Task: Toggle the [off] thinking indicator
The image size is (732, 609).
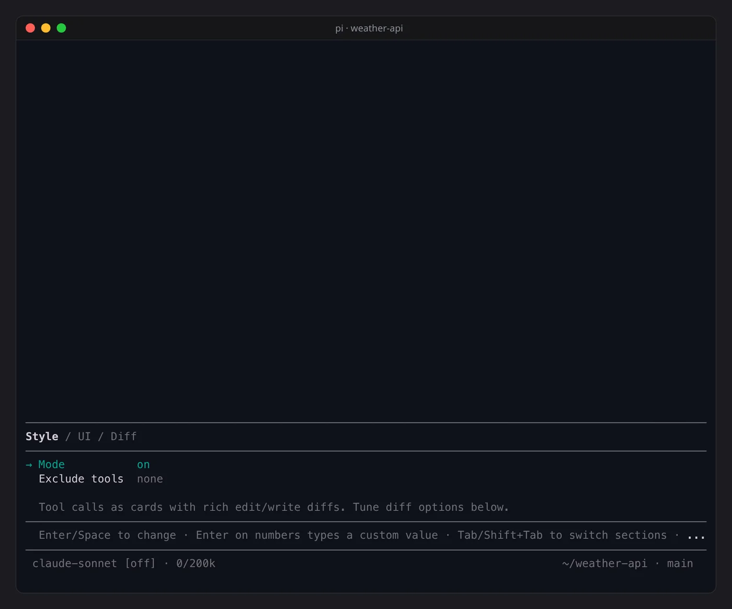Action: pos(140,564)
